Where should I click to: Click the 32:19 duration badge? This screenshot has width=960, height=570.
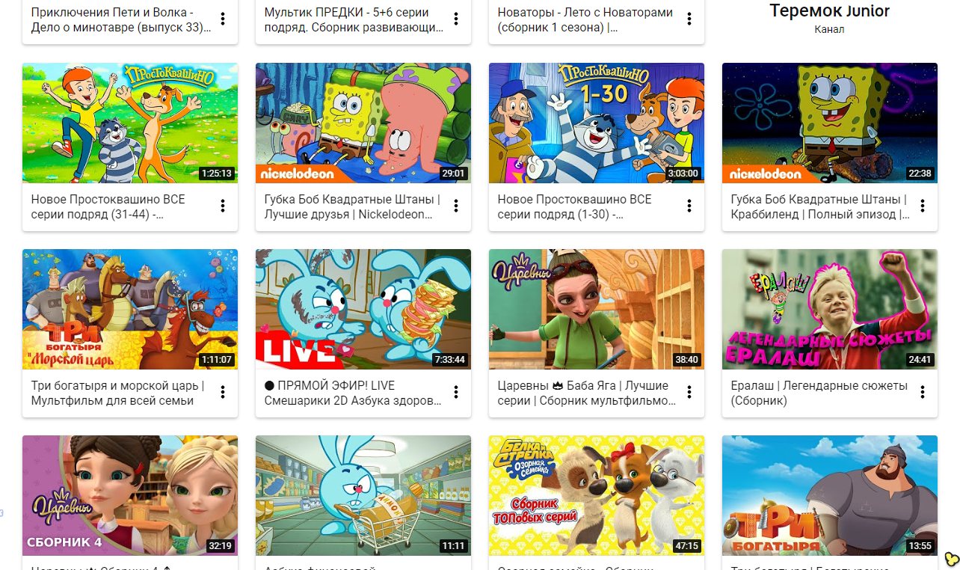point(221,546)
